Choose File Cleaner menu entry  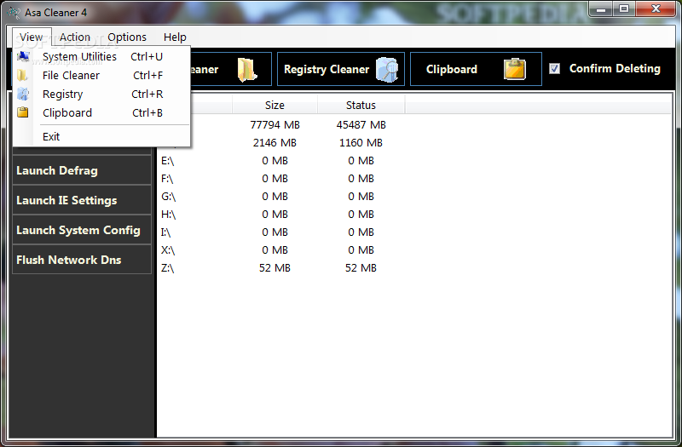click(x=101, y=75)
